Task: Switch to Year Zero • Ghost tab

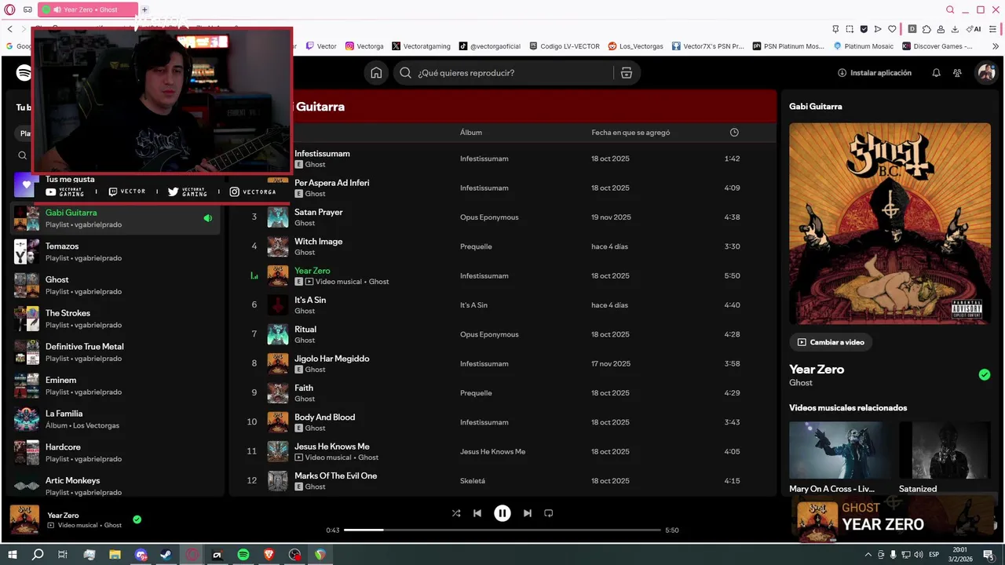Action: [88, 9]
